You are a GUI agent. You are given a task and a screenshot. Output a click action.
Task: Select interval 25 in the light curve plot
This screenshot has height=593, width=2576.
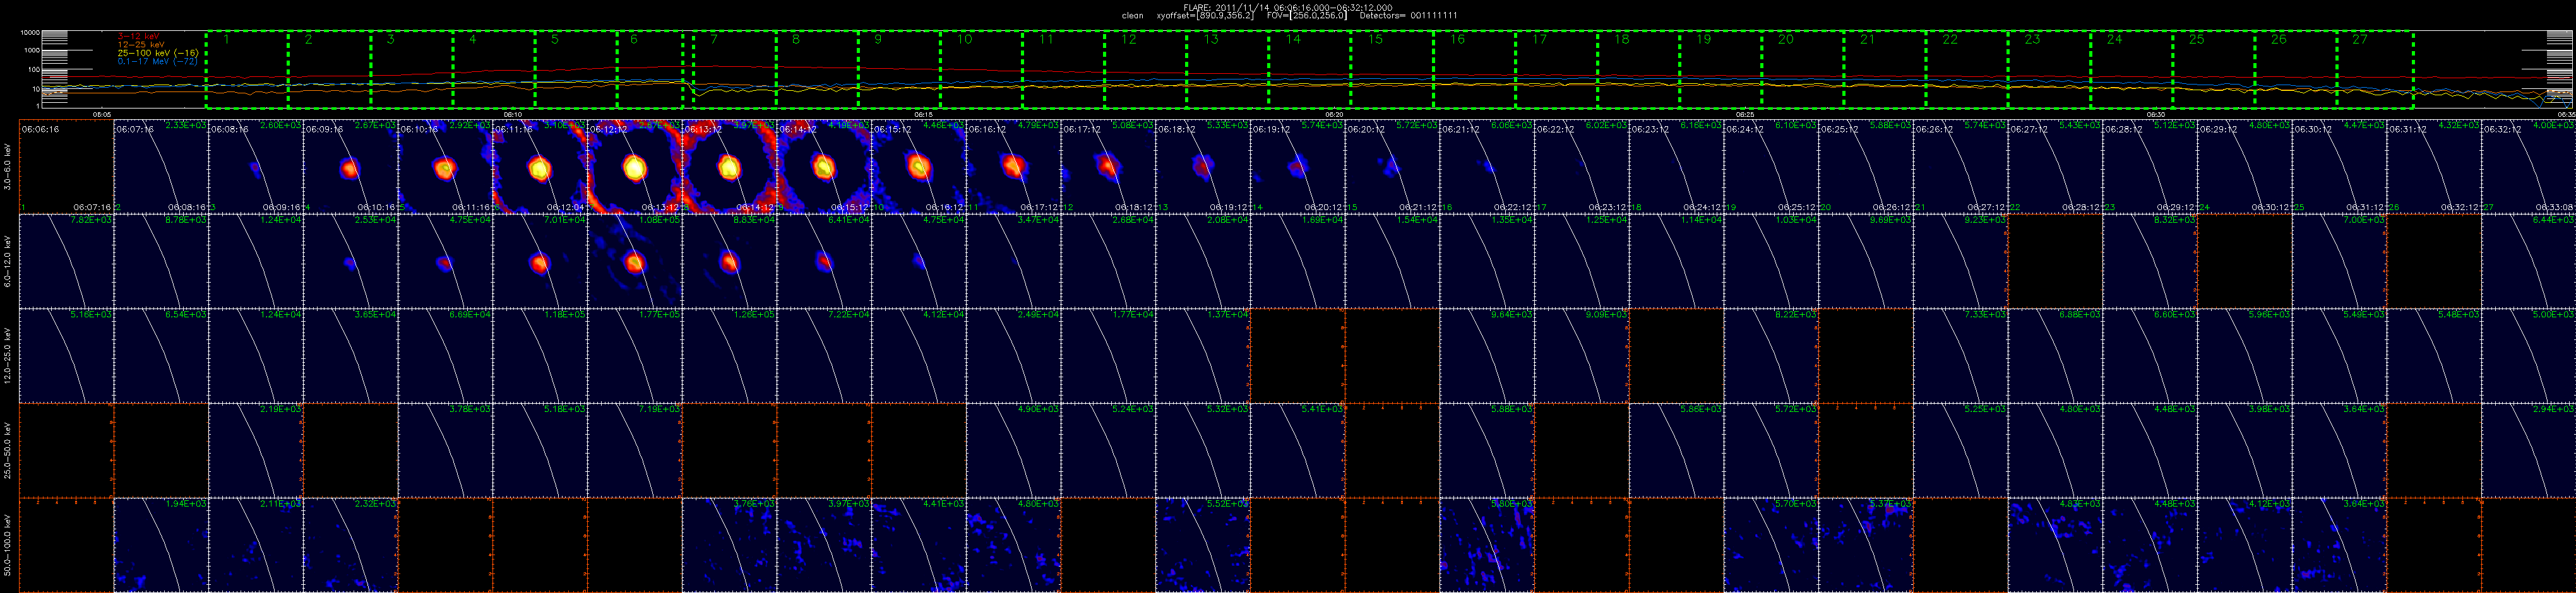pyautogui.click(x=2214, y=69)
